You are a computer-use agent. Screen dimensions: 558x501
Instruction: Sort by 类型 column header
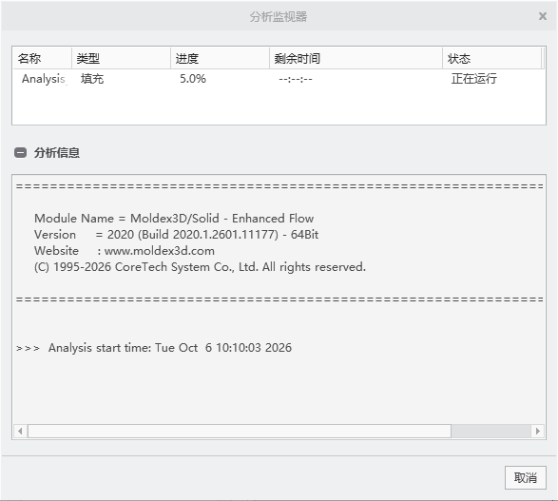[122, 58]
